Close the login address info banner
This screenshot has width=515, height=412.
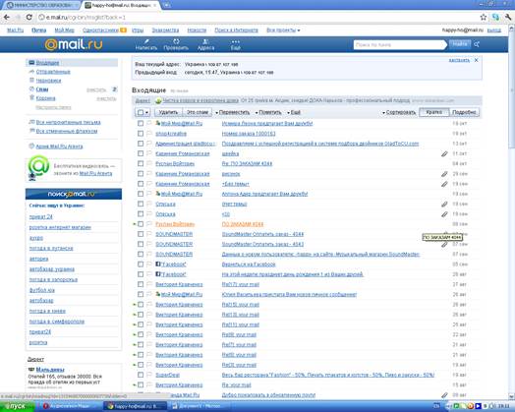click(477, 60)
